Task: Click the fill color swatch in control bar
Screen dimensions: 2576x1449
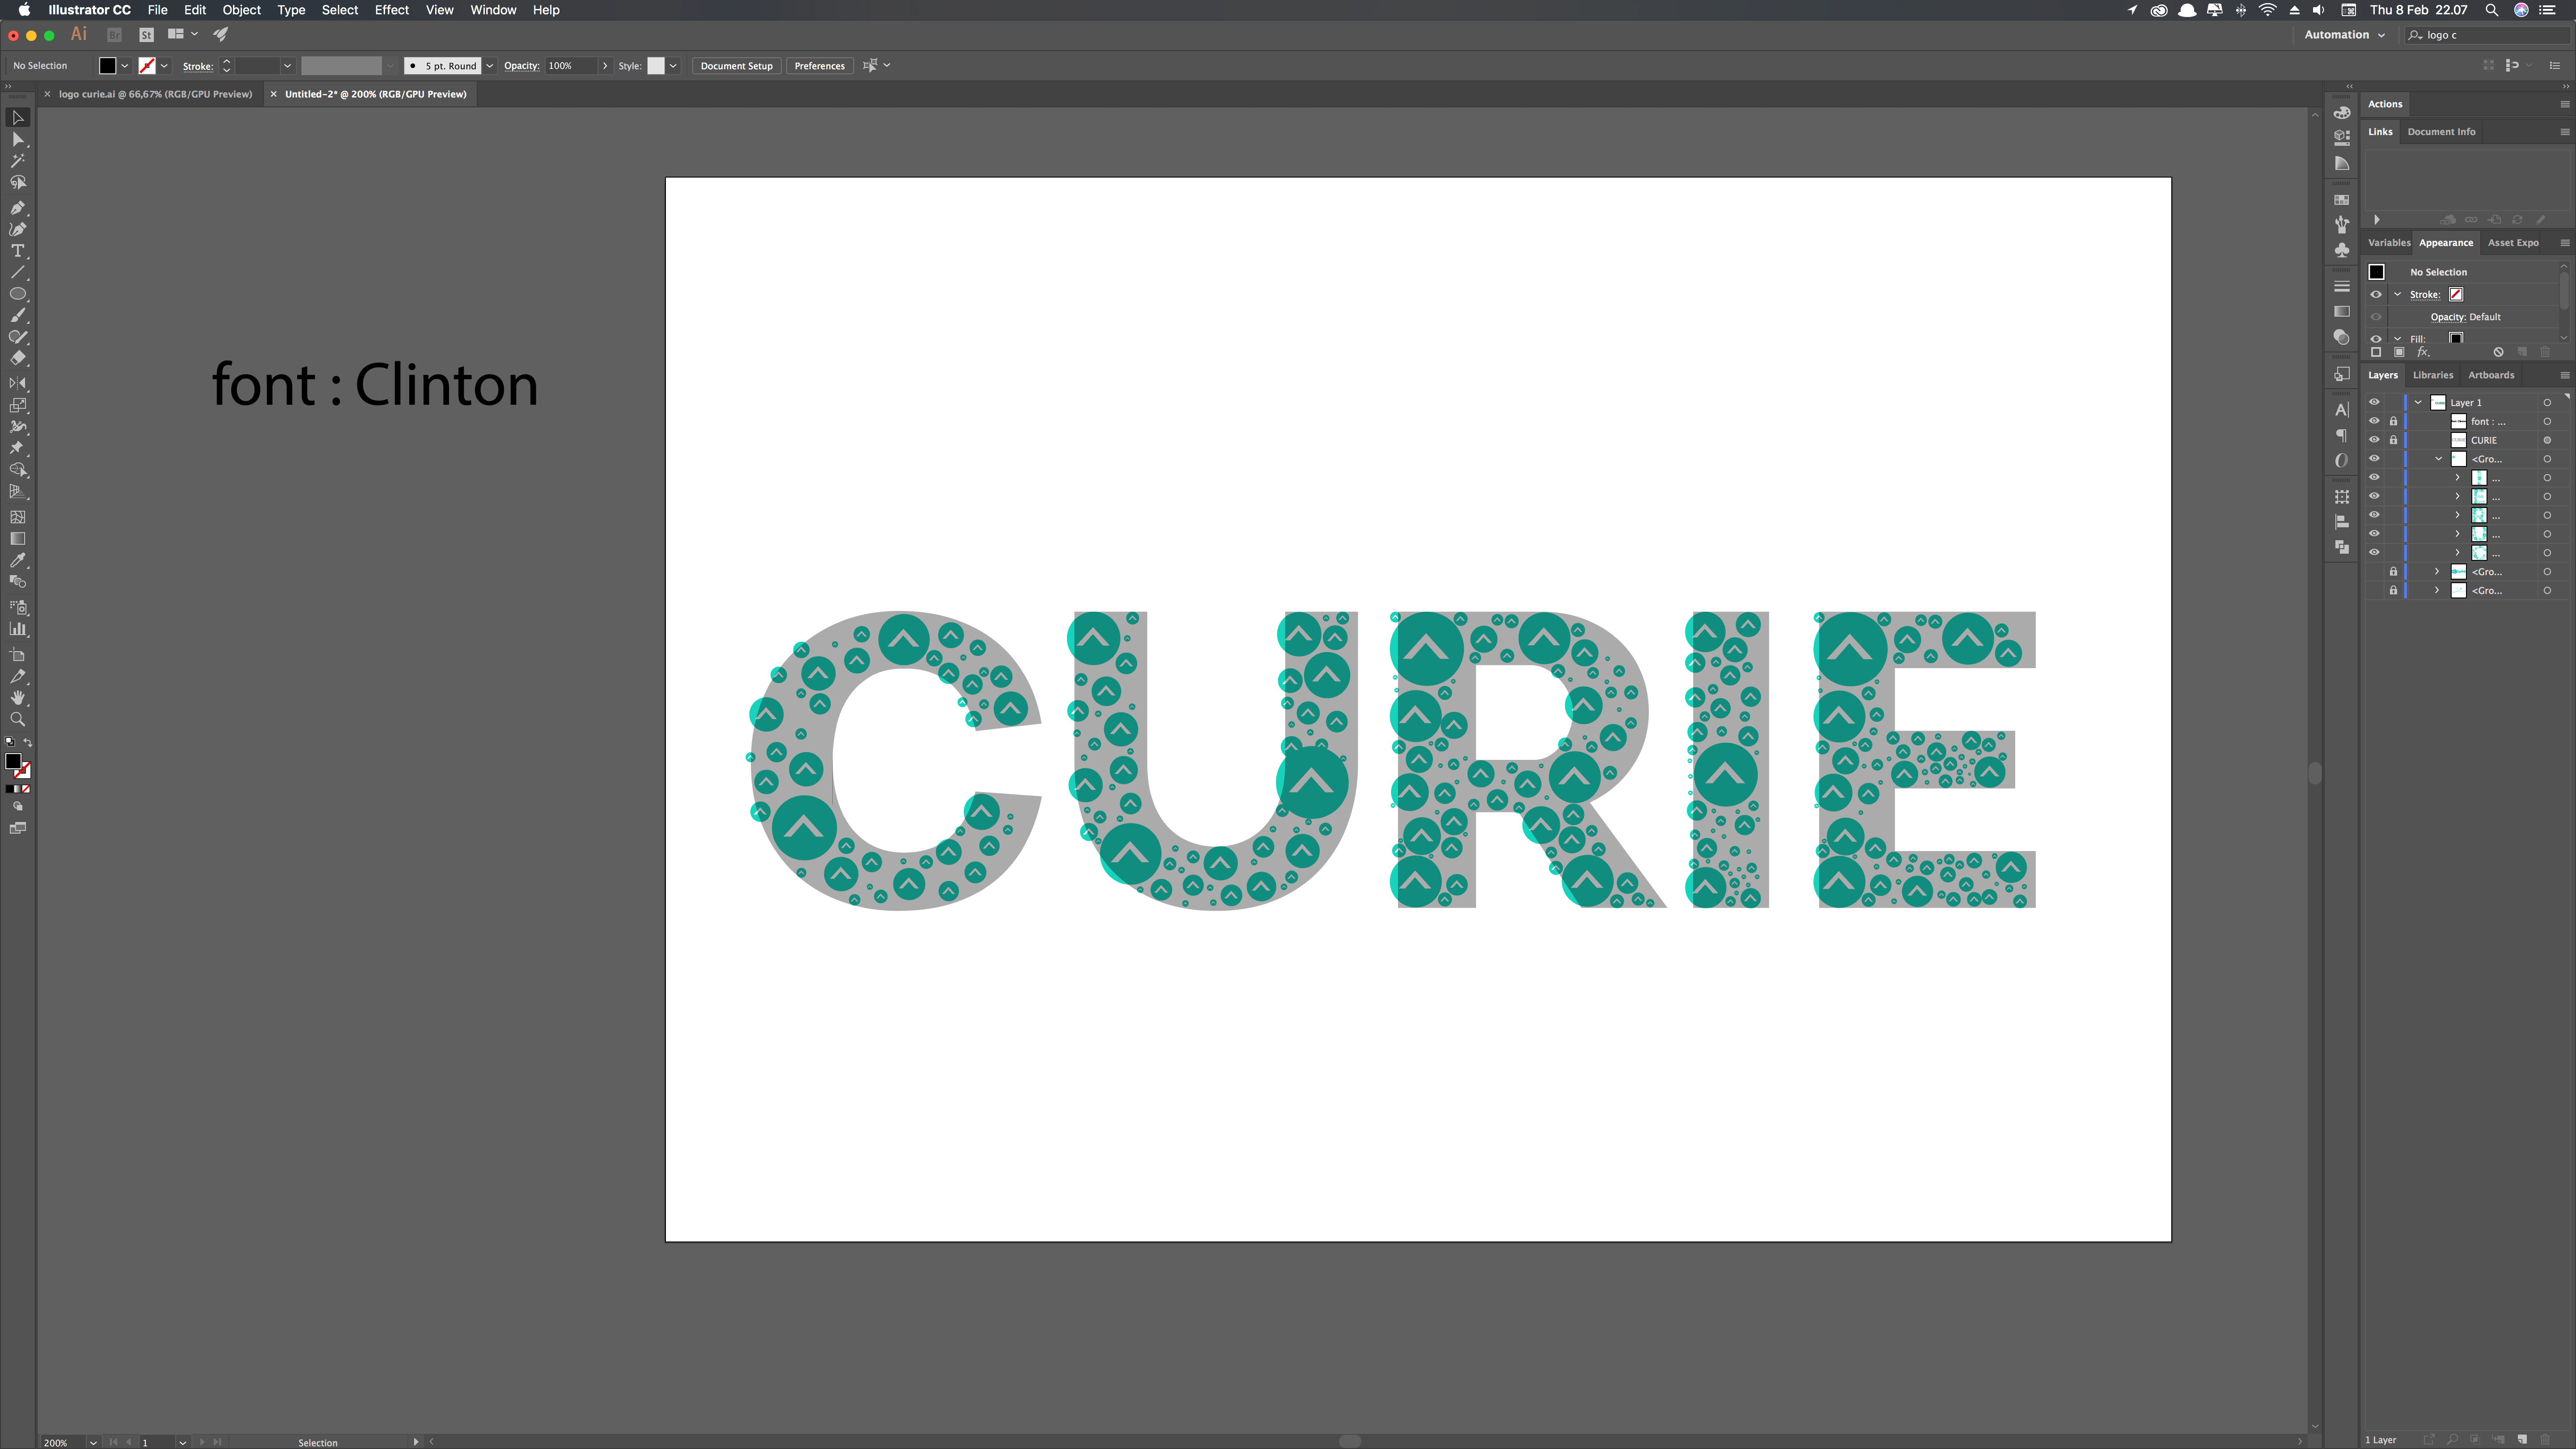Action: tap(107, 66)
